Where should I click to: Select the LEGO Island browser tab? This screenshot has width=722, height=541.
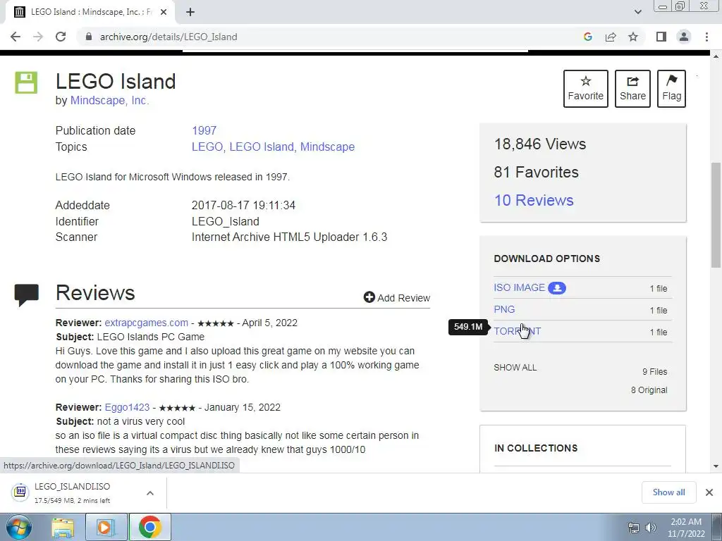click(90, 12)
